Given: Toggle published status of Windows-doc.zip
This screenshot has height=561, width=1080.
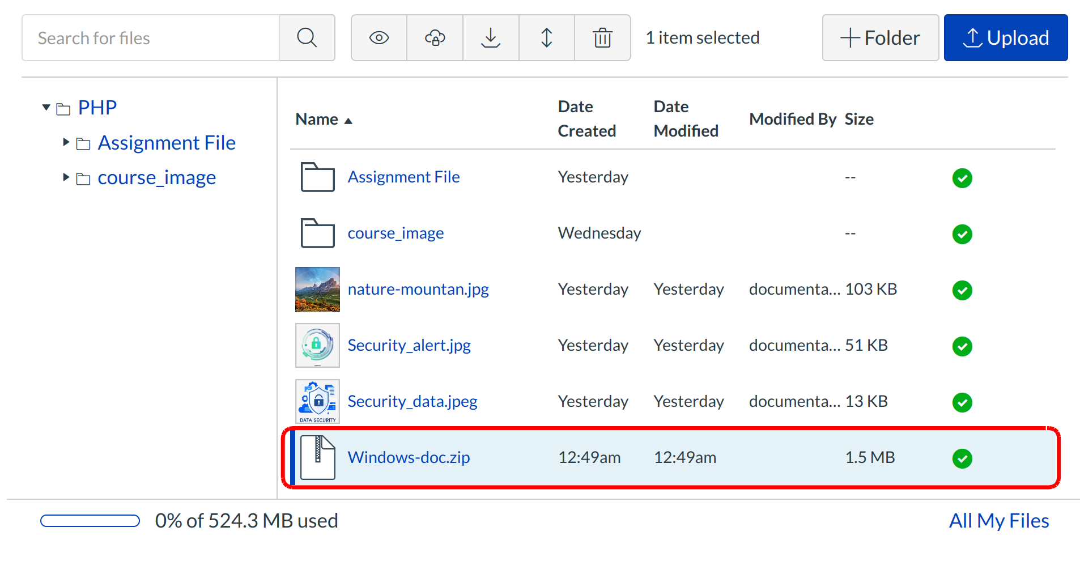Looking at the screenshot, I should (x=962, y=458).
